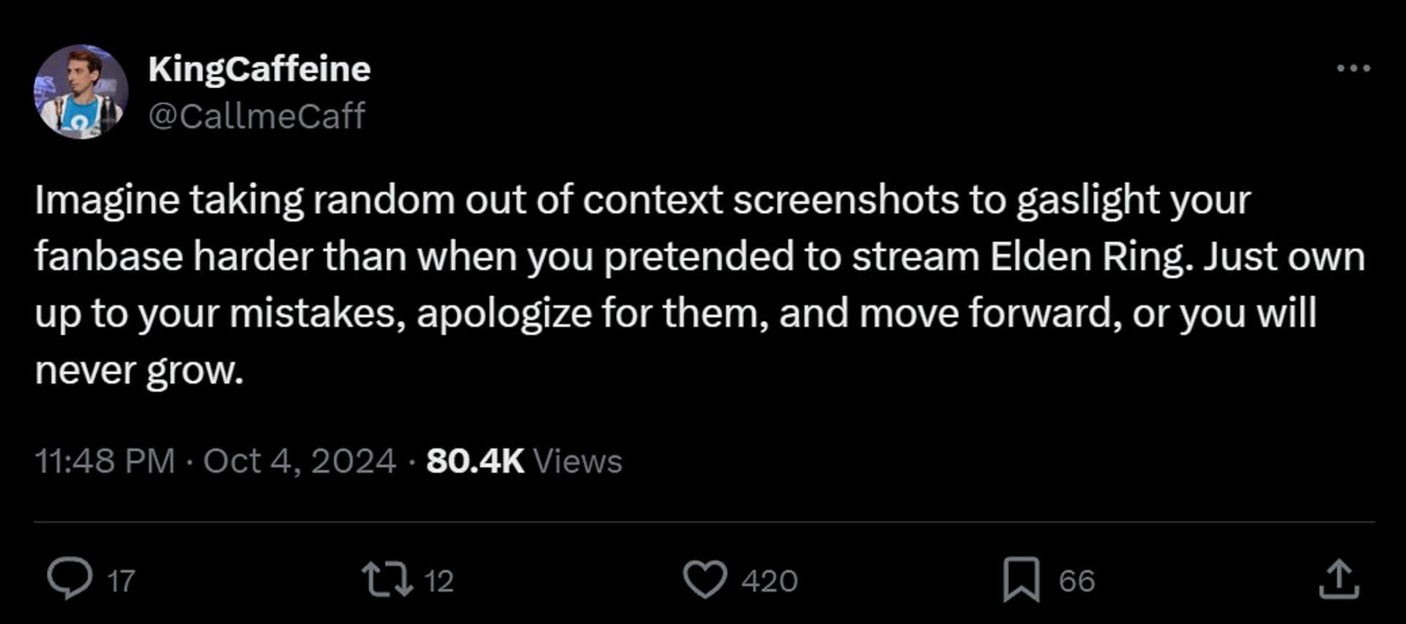Click the reply count 17

coord(122,582)
